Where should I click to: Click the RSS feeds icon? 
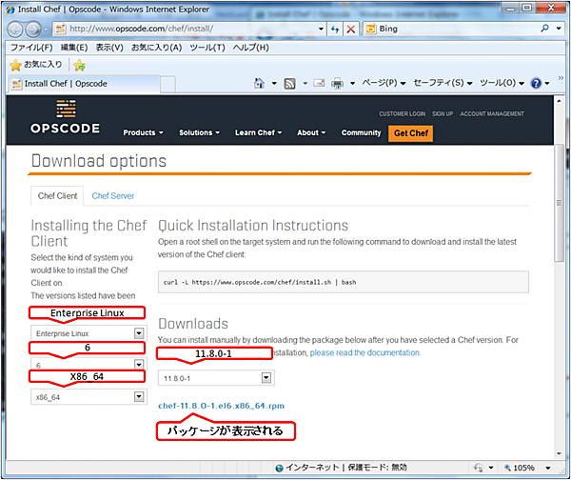(x=289, y=84)
